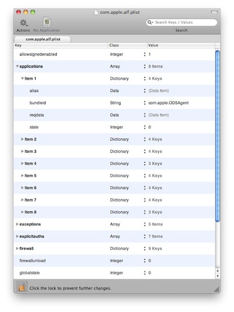This screenshot has height=312, width=234.
Task: Open class stepper for bundleid row
Action: click(144, 103)
